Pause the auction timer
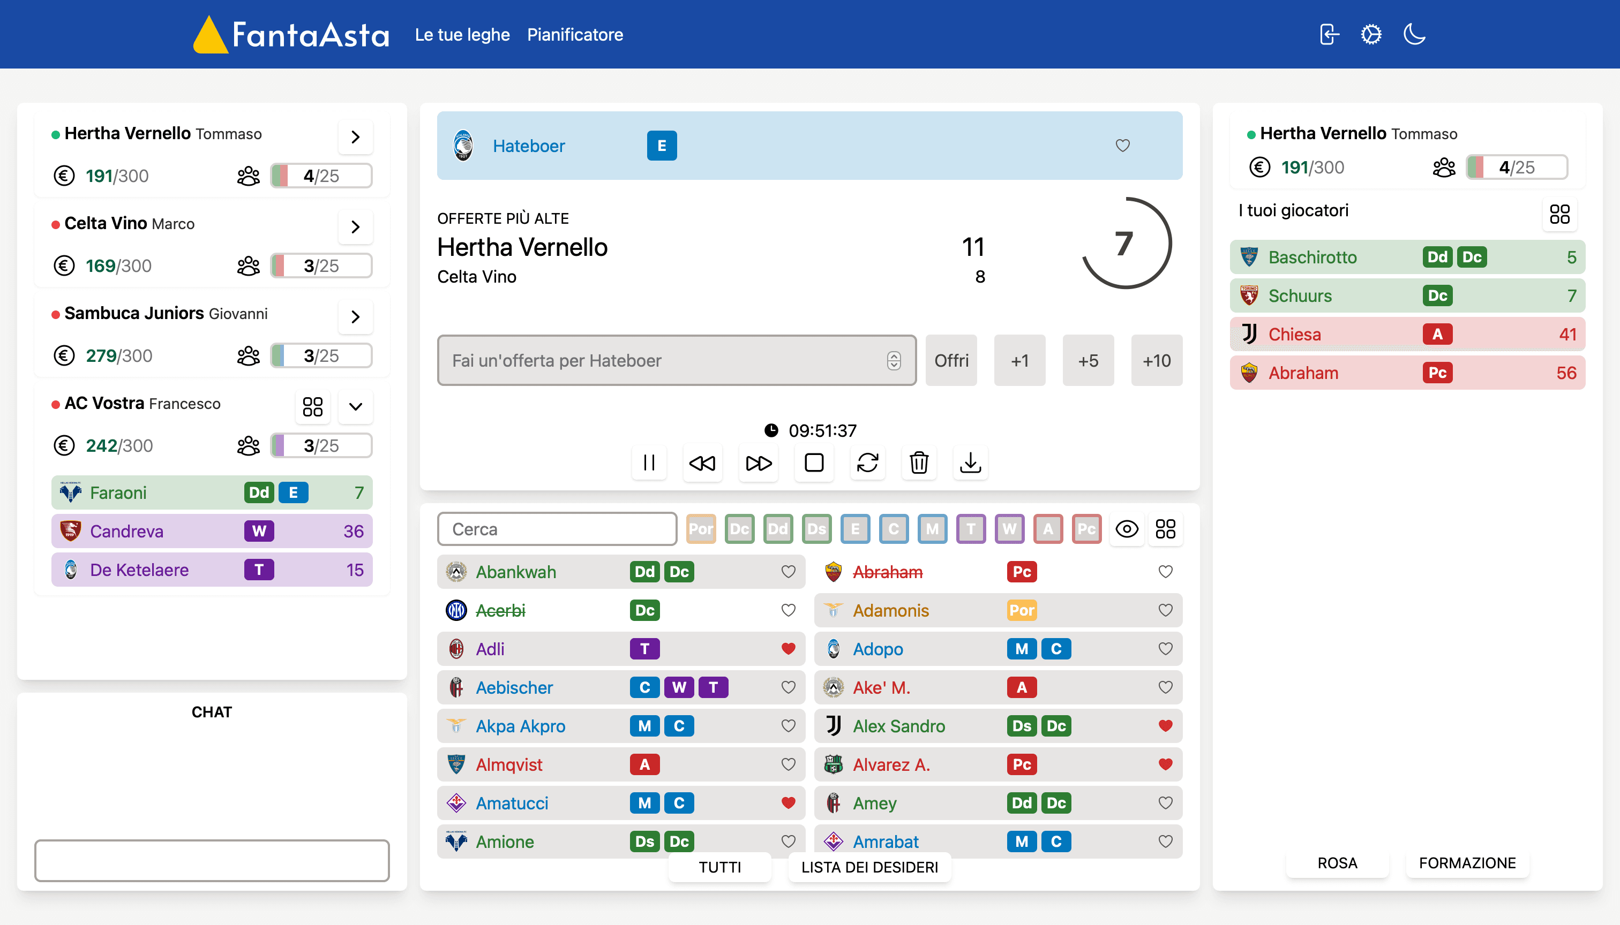The image size is (1620, 925). click(649, 463)
